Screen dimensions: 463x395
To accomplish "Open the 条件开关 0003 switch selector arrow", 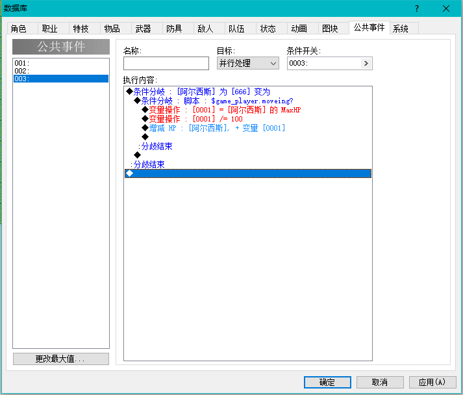I will pyautogui.click(x=366, y=63).
